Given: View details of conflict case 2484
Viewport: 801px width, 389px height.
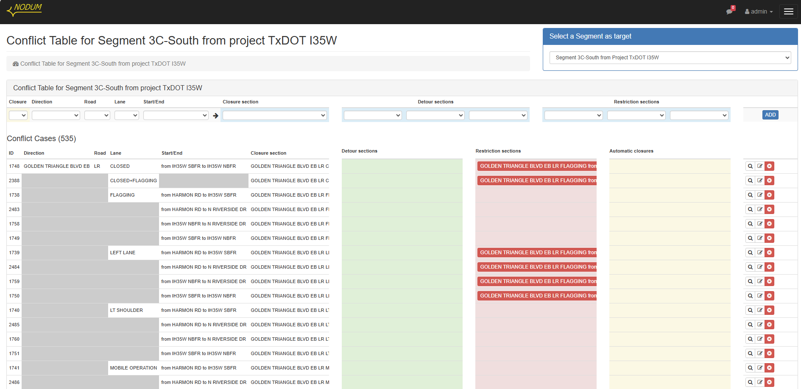Looking at the screenshot, I should click(x=750, y=267).
